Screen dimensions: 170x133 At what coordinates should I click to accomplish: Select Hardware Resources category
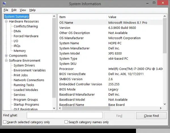(24, 21)
